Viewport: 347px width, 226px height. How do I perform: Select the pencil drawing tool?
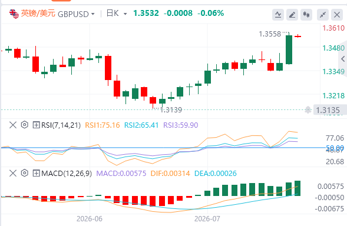click(292, 15)
